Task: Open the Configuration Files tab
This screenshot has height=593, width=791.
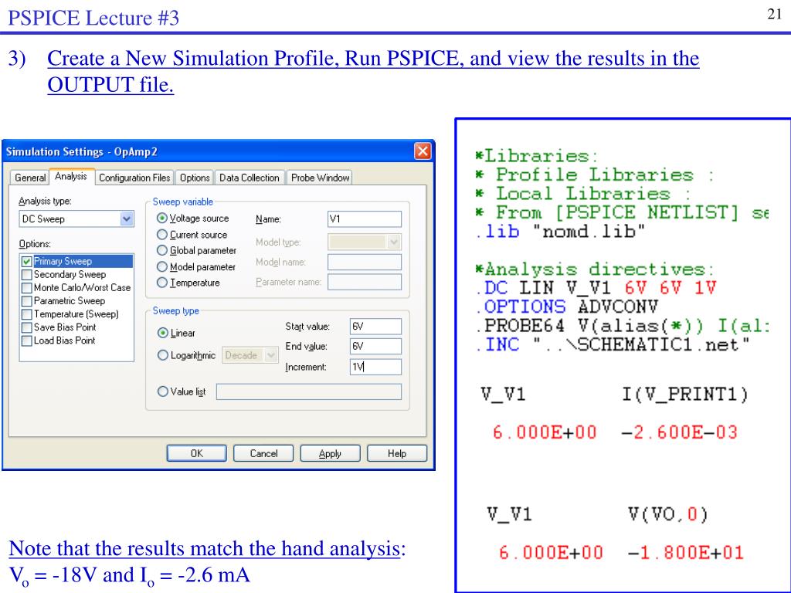Action: [x=134, y=178]
